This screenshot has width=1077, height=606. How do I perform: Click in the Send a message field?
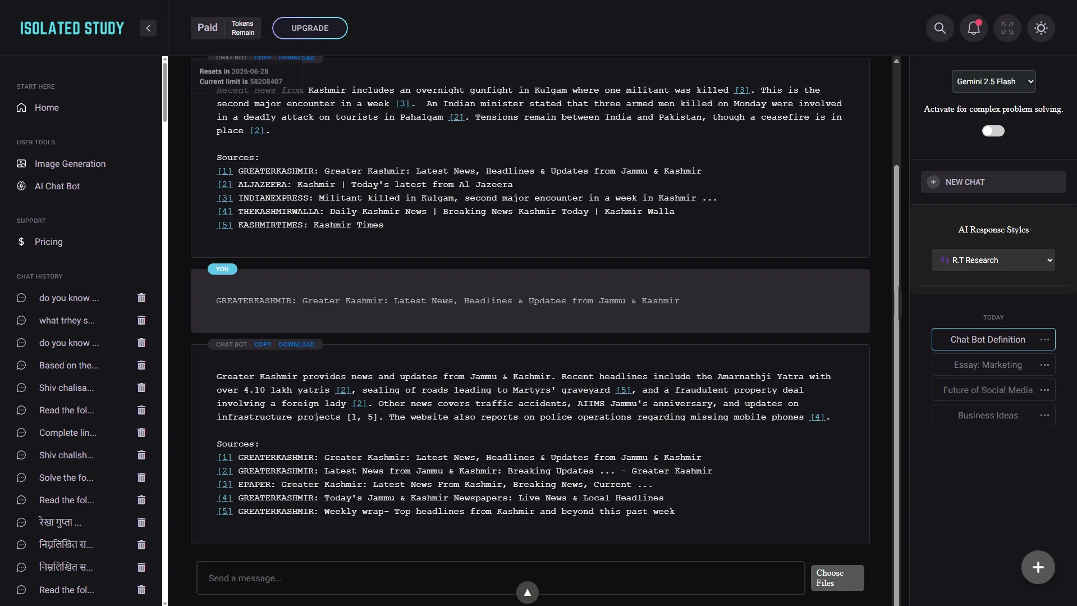(x=501, y=578)
